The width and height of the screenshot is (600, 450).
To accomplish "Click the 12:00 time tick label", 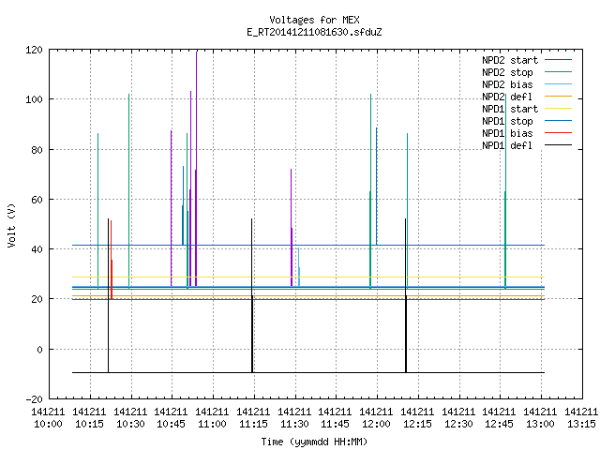I will 376,424.
